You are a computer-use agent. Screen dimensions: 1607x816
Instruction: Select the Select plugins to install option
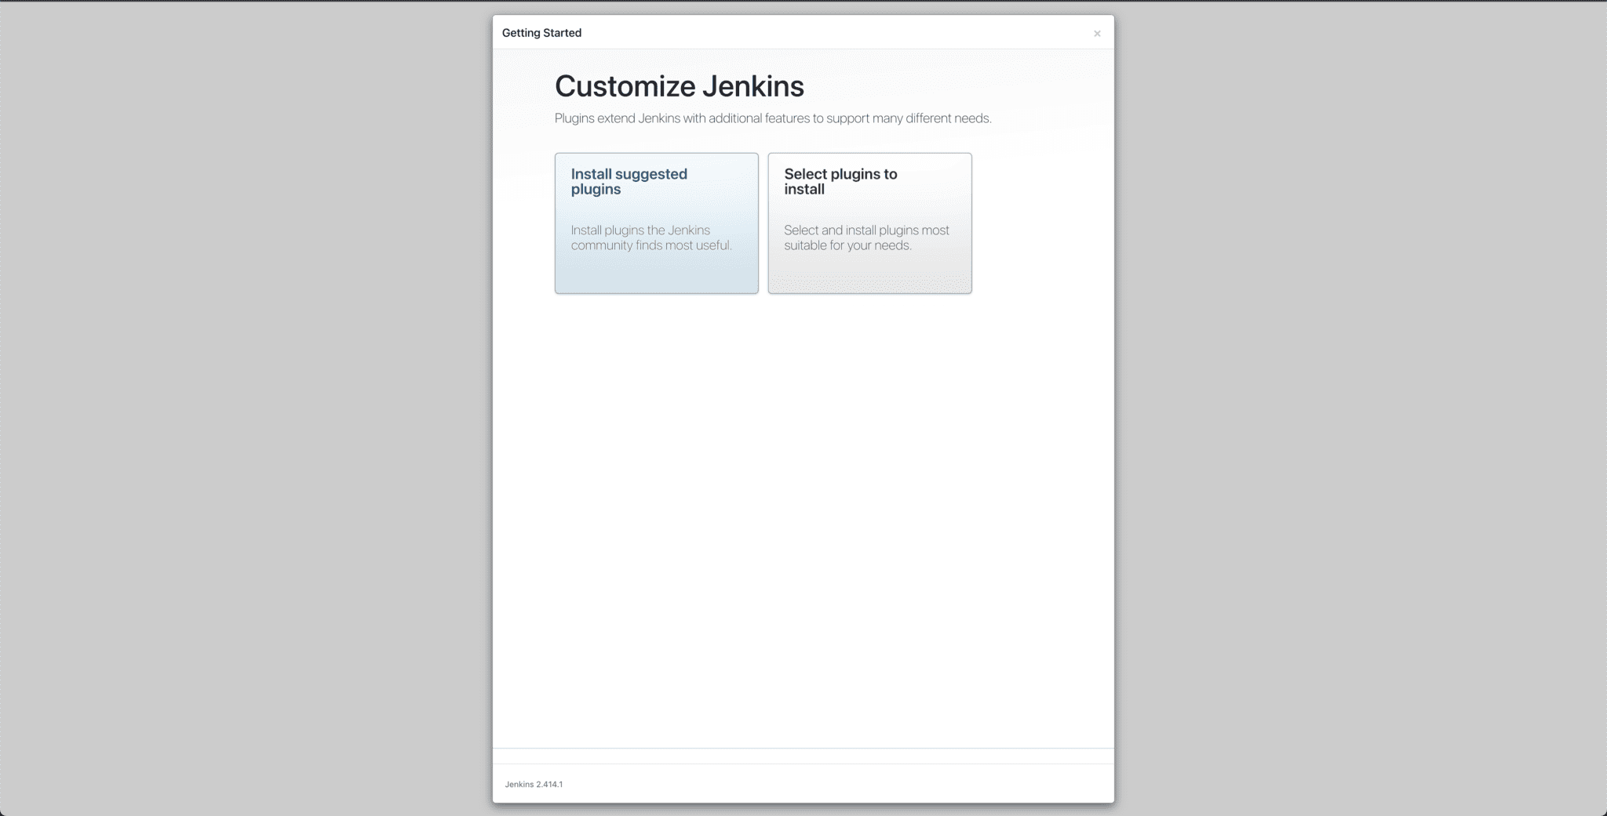[869, 223]
